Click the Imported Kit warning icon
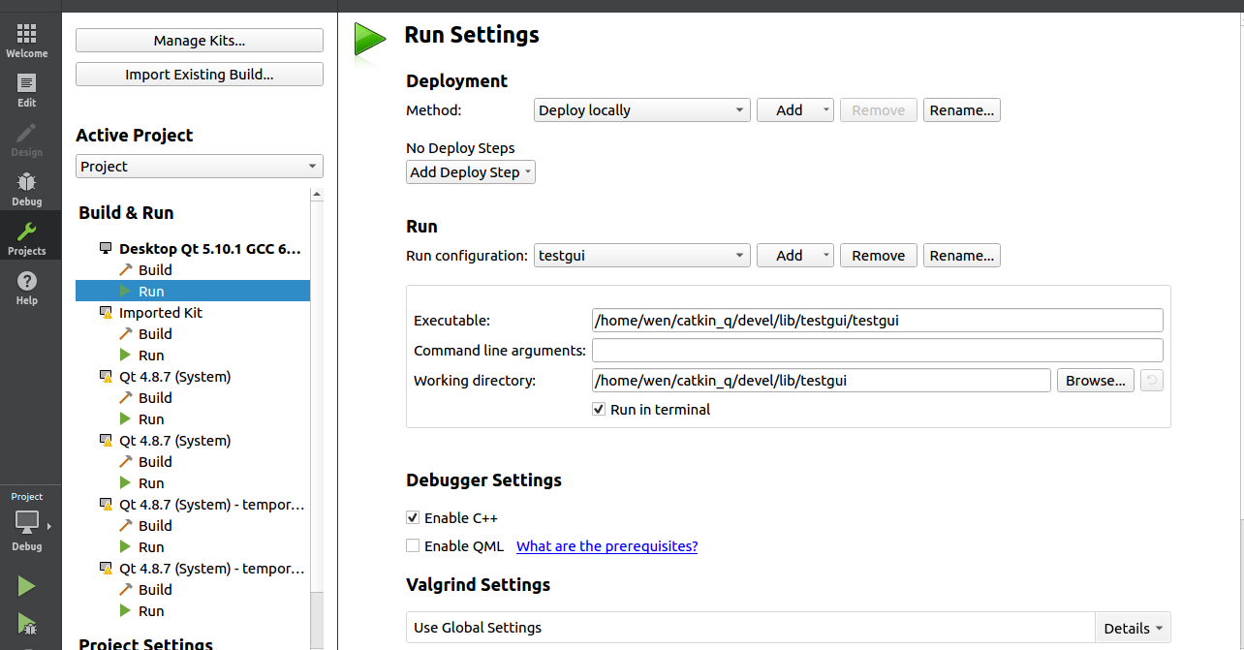 [106, 313]
